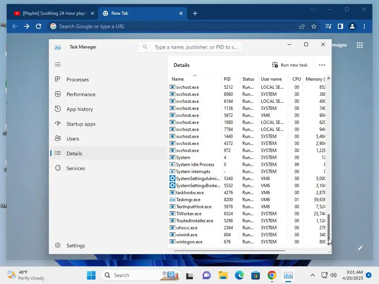Screen dimensions: 379x284
Task: Open Chrome's media control icon
Action: tap(328, 26)
